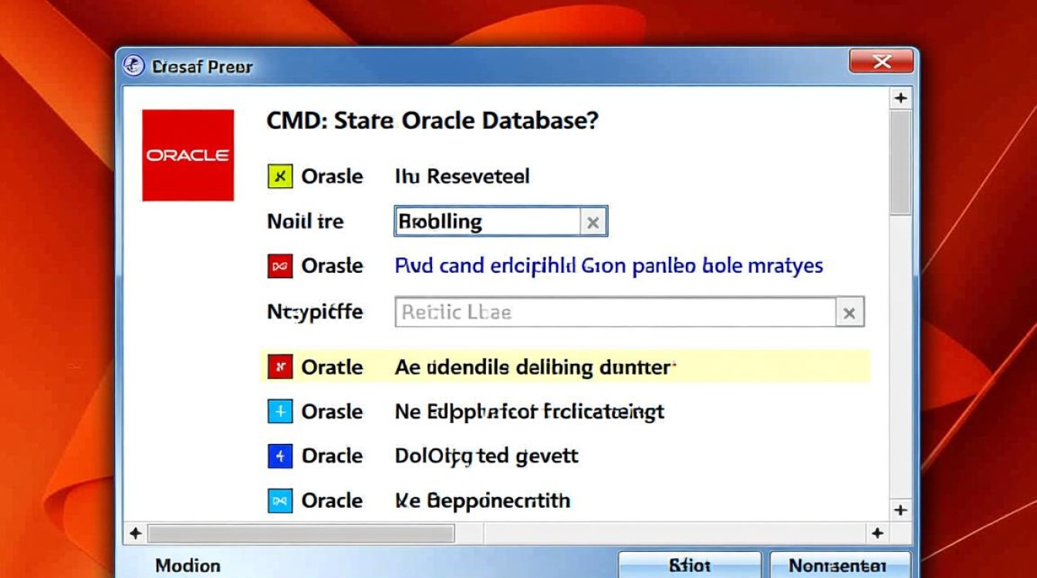This screenshot has height=578, width=1037.
Task: Open the 'Pvd cand ericipihld Gion' link
Action: pyautogui.click(x=609, y=266)
